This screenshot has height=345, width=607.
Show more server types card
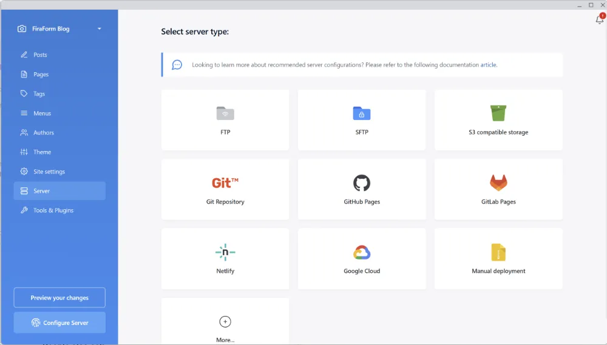(x=225, y=321)
